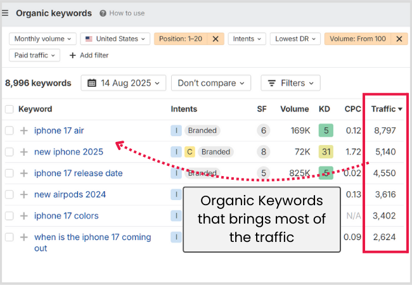Screen dimensions: 412x285
Task: Click the United States flag icon
Action: 89,39
